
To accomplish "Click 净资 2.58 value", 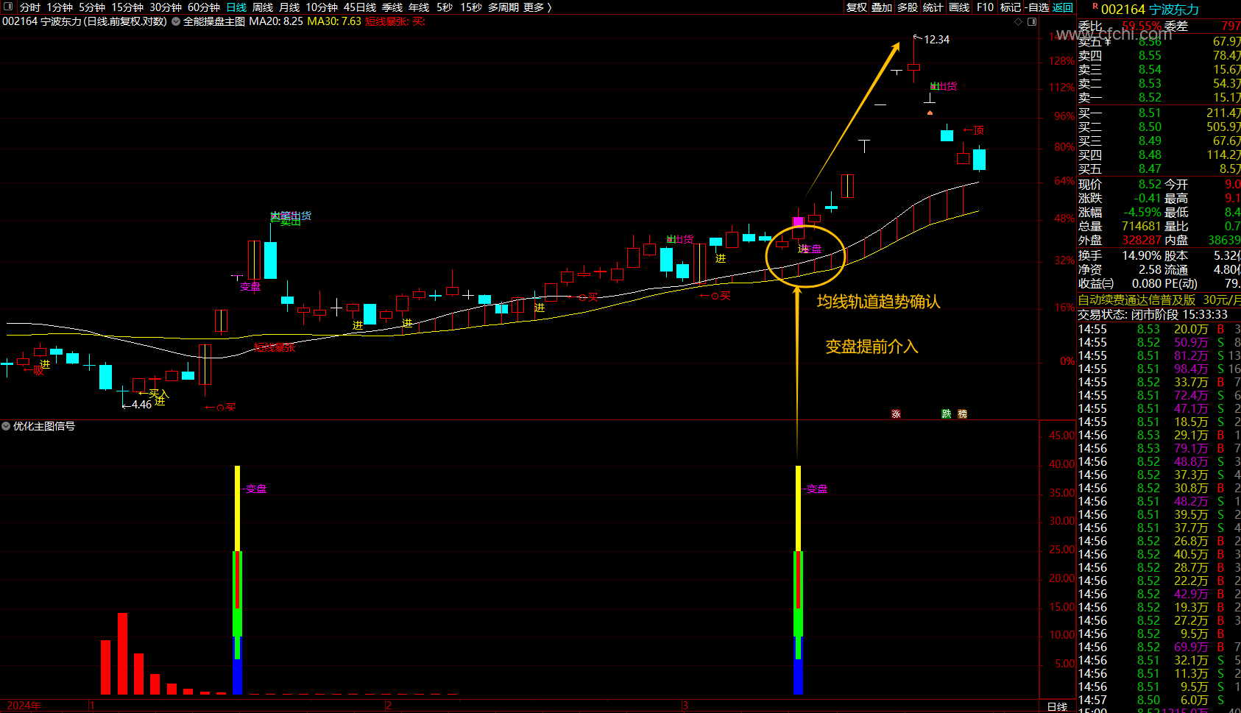I will 1150,269.
